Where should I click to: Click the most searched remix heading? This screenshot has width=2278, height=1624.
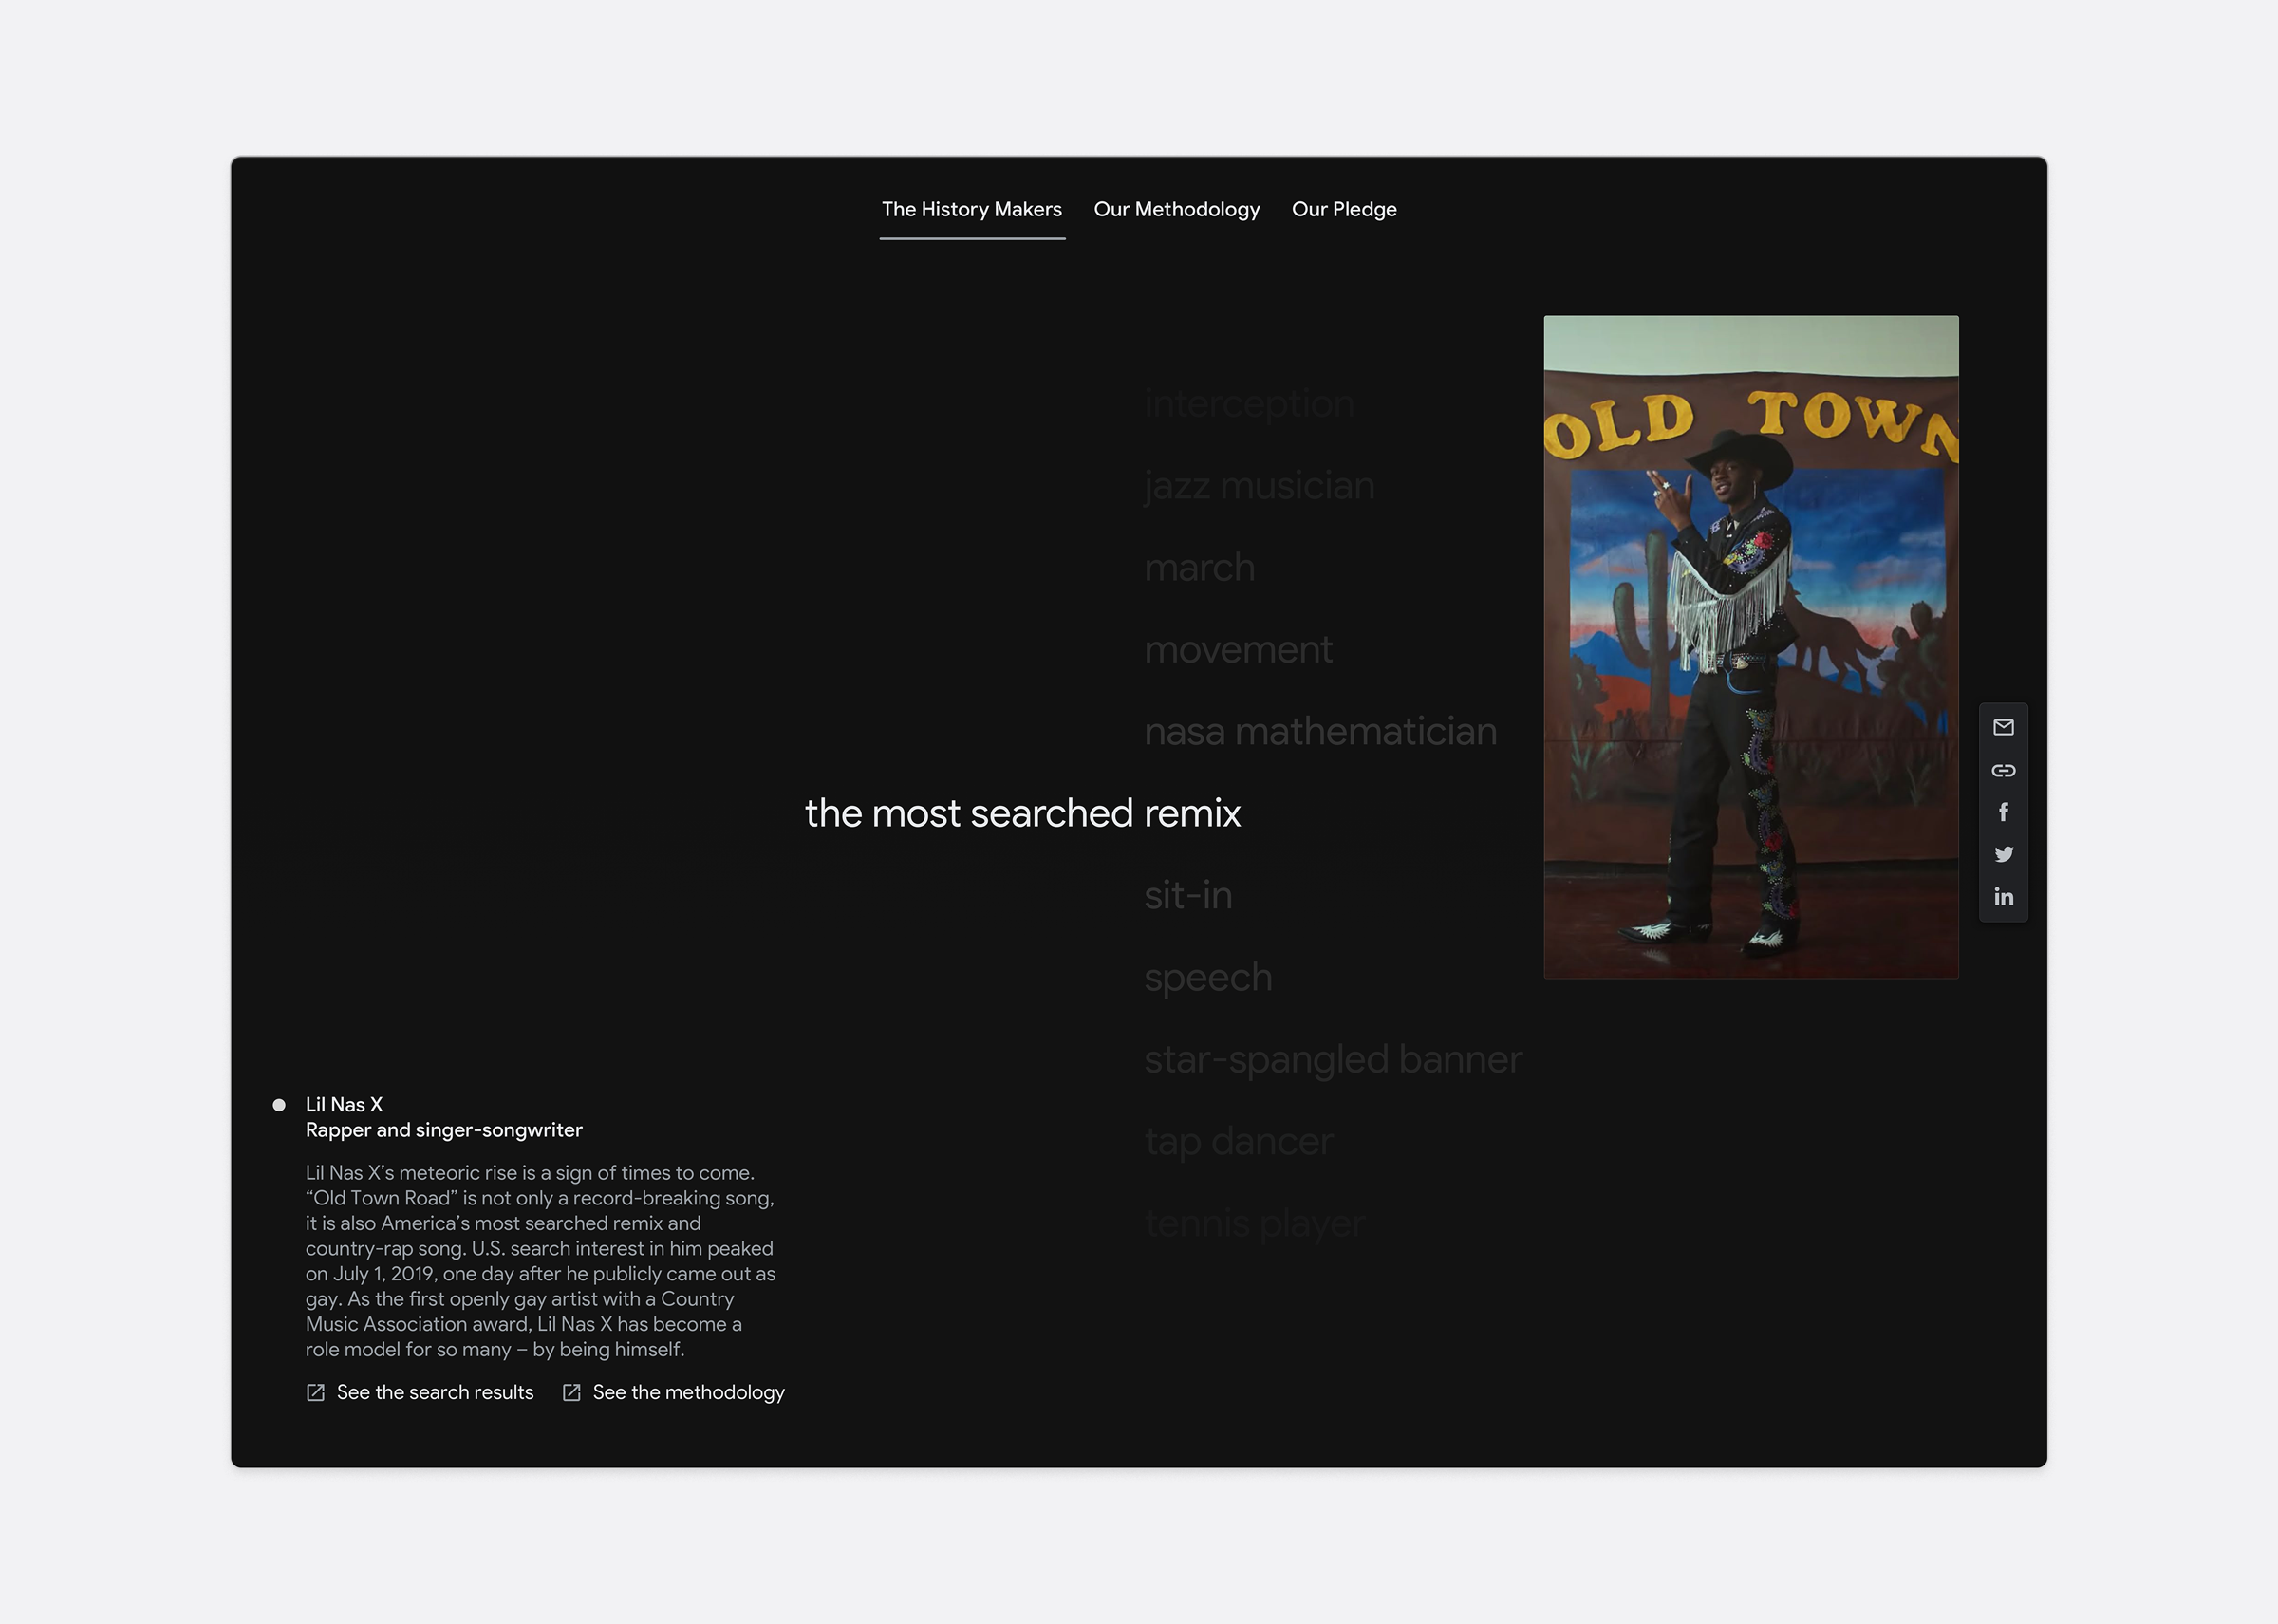[x=1022, y=813]
